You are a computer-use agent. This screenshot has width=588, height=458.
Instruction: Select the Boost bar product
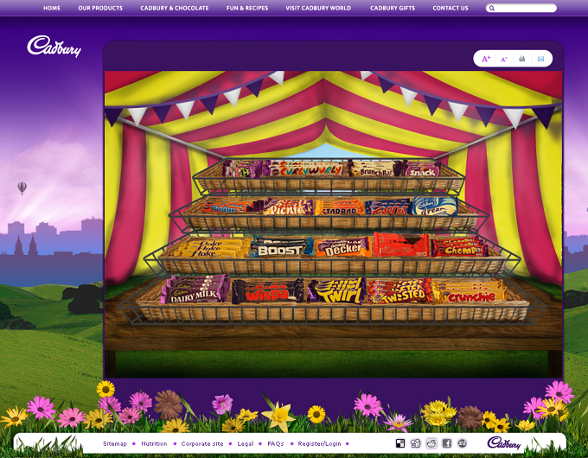tap(282, 247)
